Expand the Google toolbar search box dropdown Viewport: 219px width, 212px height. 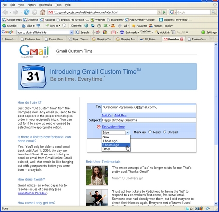pos(71,32)
